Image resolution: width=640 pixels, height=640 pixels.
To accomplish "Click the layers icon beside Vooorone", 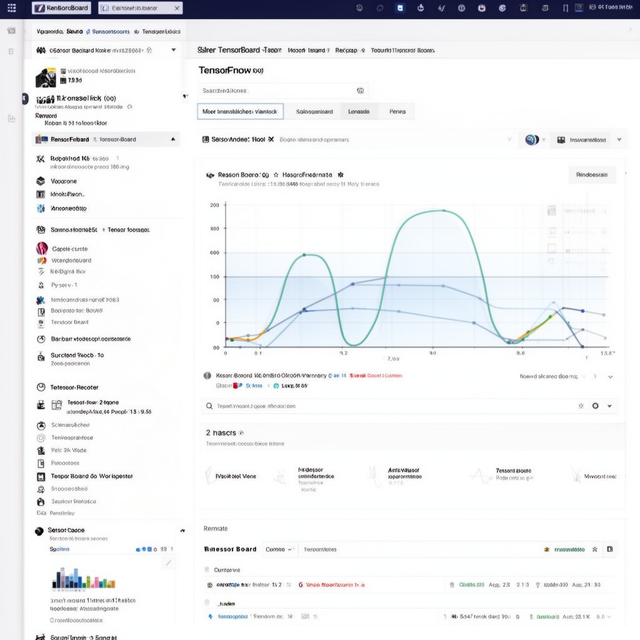I will pos(41,181).
